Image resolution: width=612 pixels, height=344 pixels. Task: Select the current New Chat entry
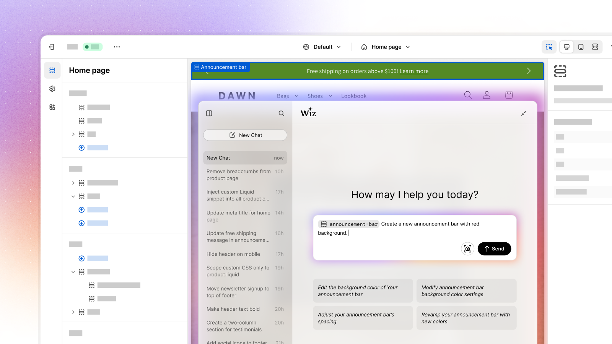(x=245, y=158)
